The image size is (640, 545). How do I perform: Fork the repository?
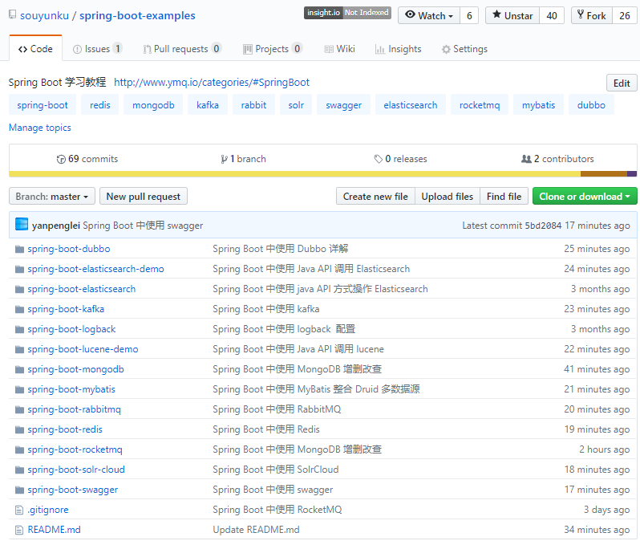click(591, 15)
